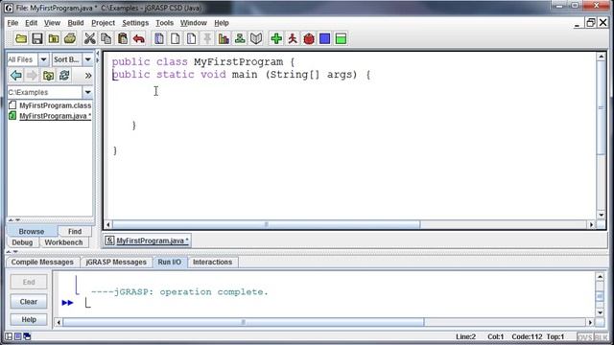
Task: Paste using the clipboard icon
Action: [x=123, y=38]
